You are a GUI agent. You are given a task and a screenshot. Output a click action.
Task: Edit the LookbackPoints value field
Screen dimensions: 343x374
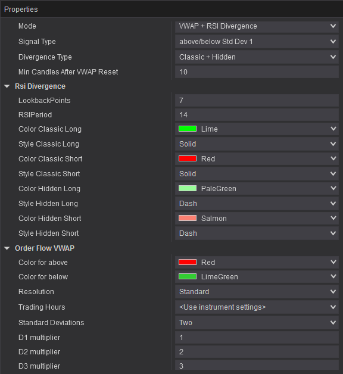click(x=257, y=101)
